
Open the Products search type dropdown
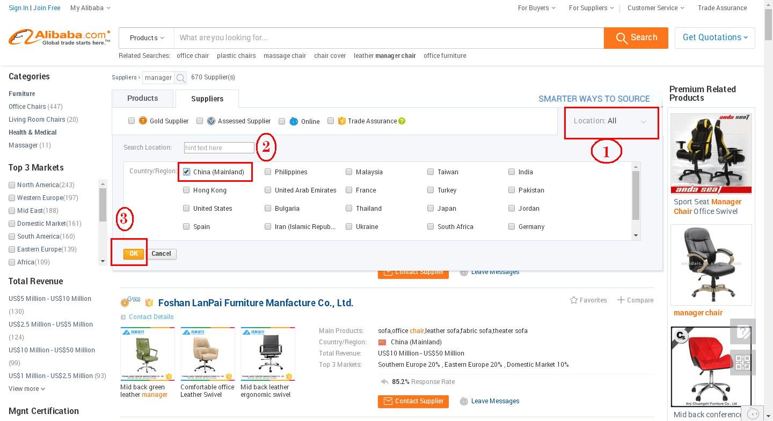click(147, 38)
